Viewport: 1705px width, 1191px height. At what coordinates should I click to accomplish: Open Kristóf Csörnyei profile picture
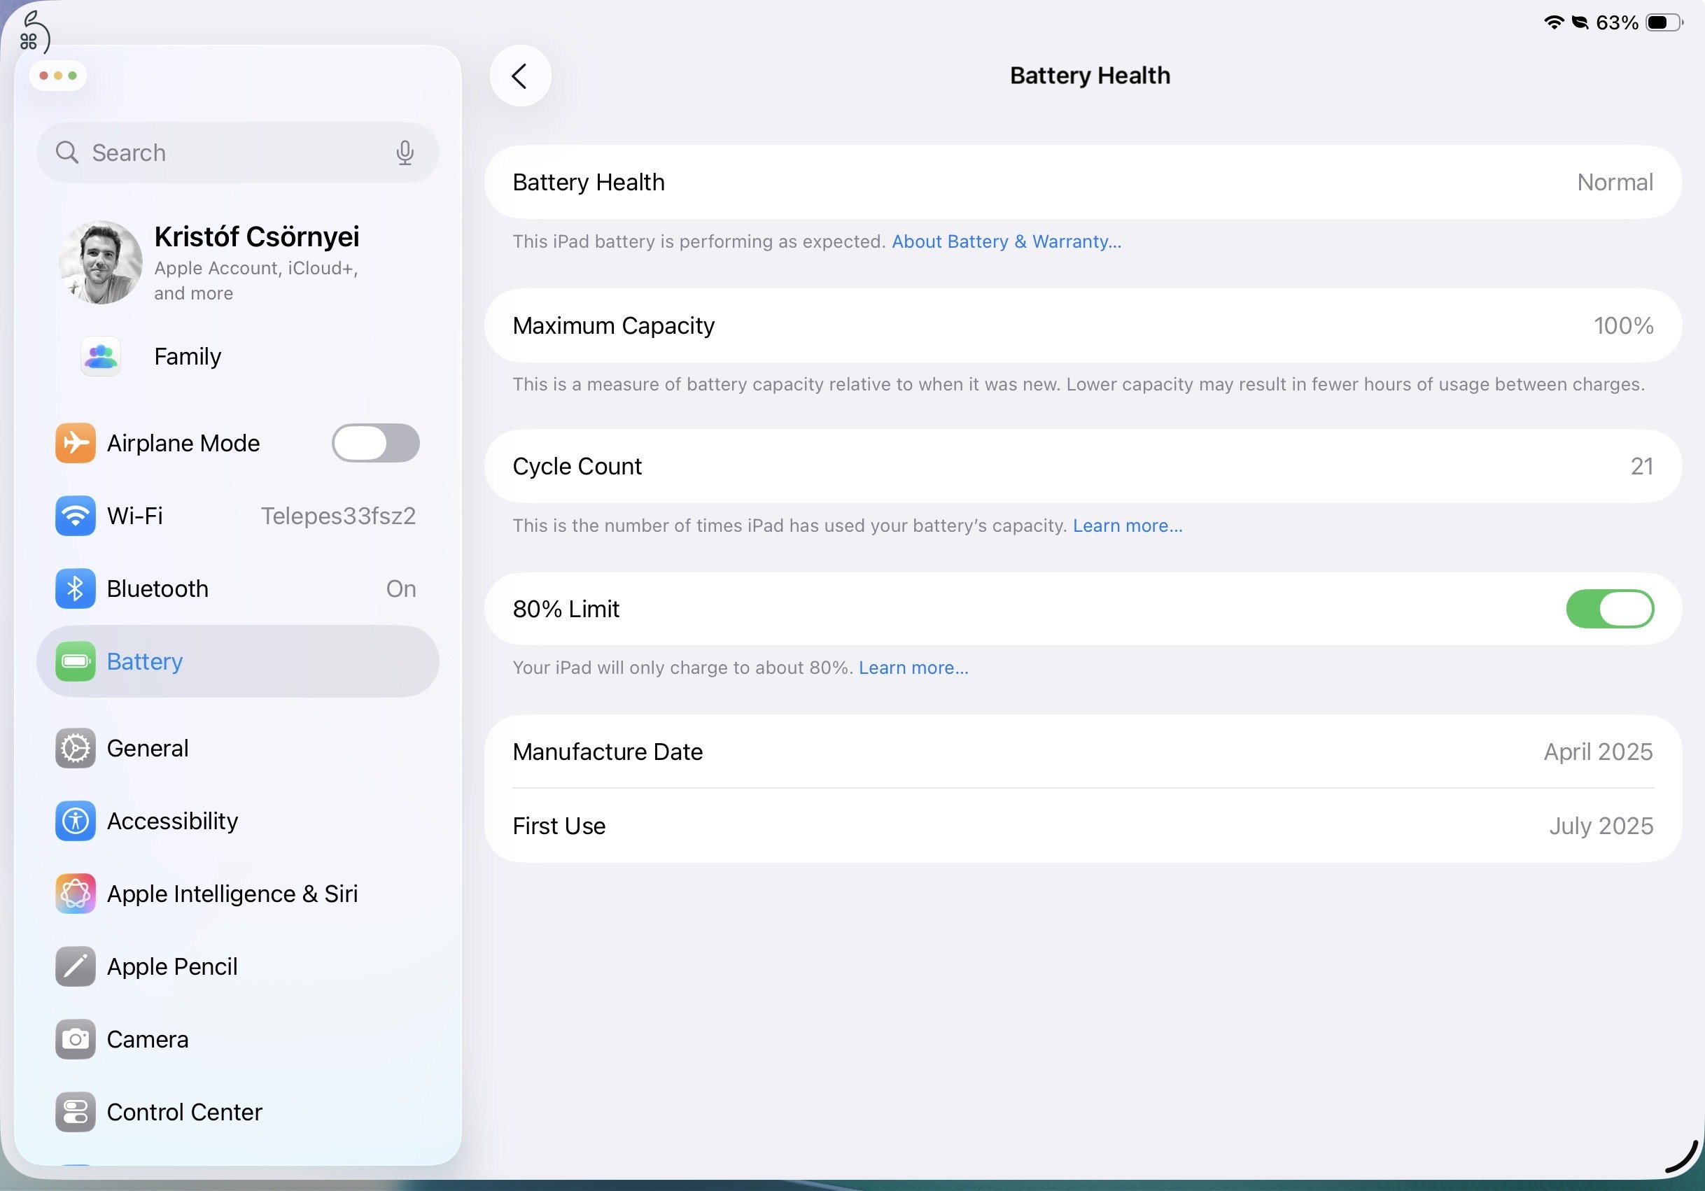(100, 262)
